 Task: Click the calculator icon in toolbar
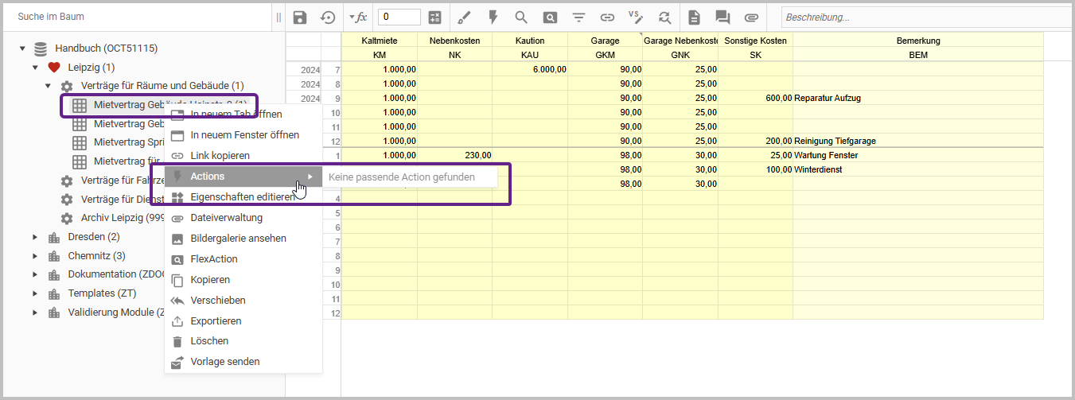(x=434, y=17)
